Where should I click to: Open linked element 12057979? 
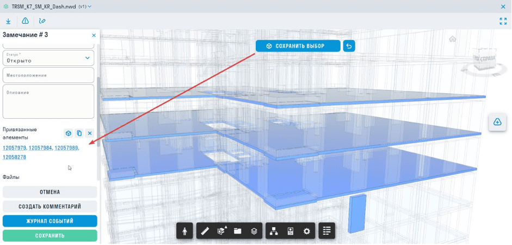coord(15,148)
